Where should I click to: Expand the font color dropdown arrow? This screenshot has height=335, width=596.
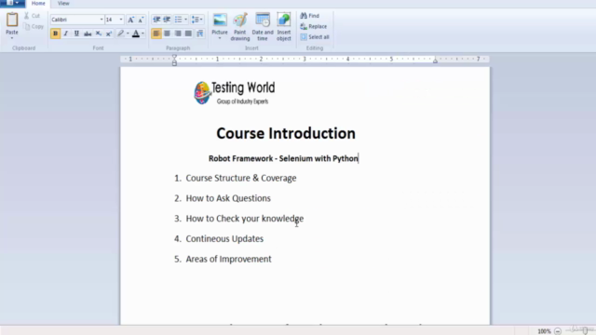[x=142, y=33]
